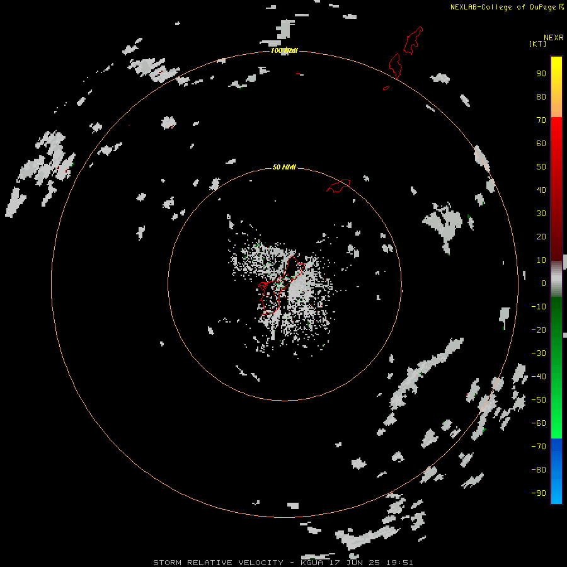Click the STORM RELATIVE VELOCITY caption text
This screenshot has height=567, width=567.
tap(218, 563)
